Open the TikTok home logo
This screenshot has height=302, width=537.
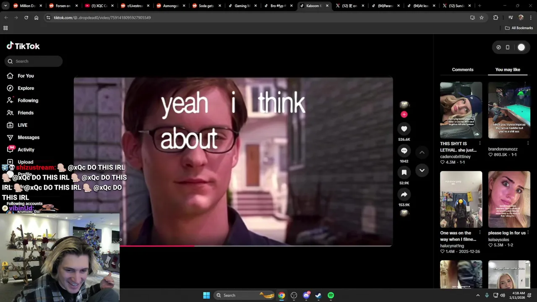(23, 46)
